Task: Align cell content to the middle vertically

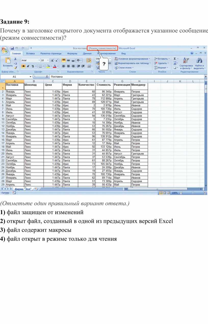Action: pyautogui.click(x=68, y=60)
